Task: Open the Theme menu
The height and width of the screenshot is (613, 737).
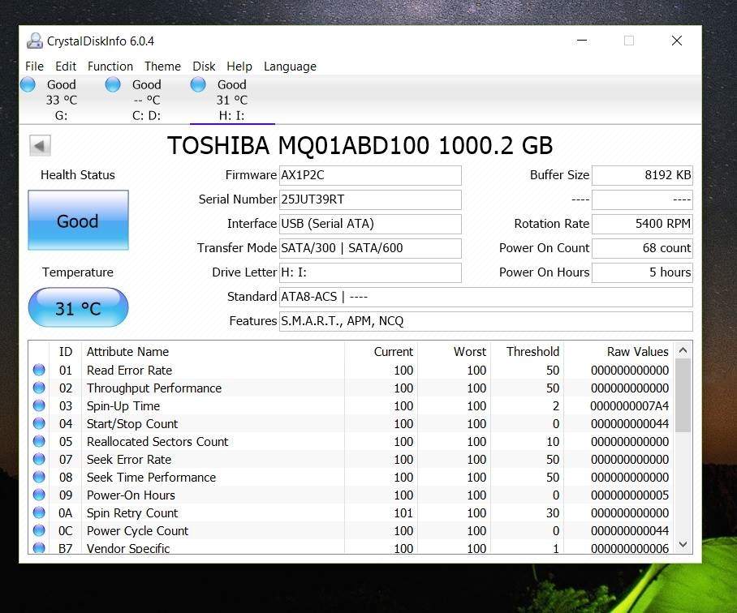Action: coord(162,66)
